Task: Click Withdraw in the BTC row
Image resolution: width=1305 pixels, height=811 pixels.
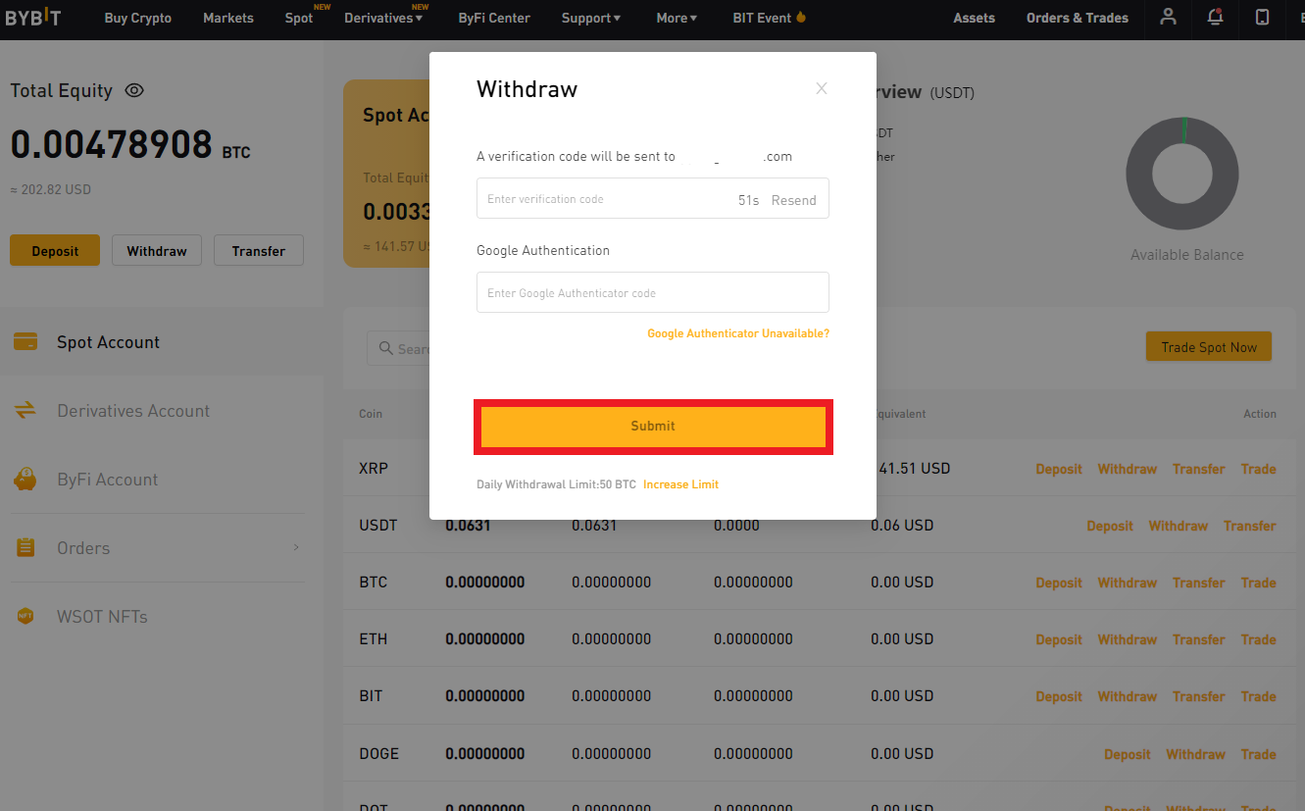Action: pyautogui.click(x=1128, y=583)
